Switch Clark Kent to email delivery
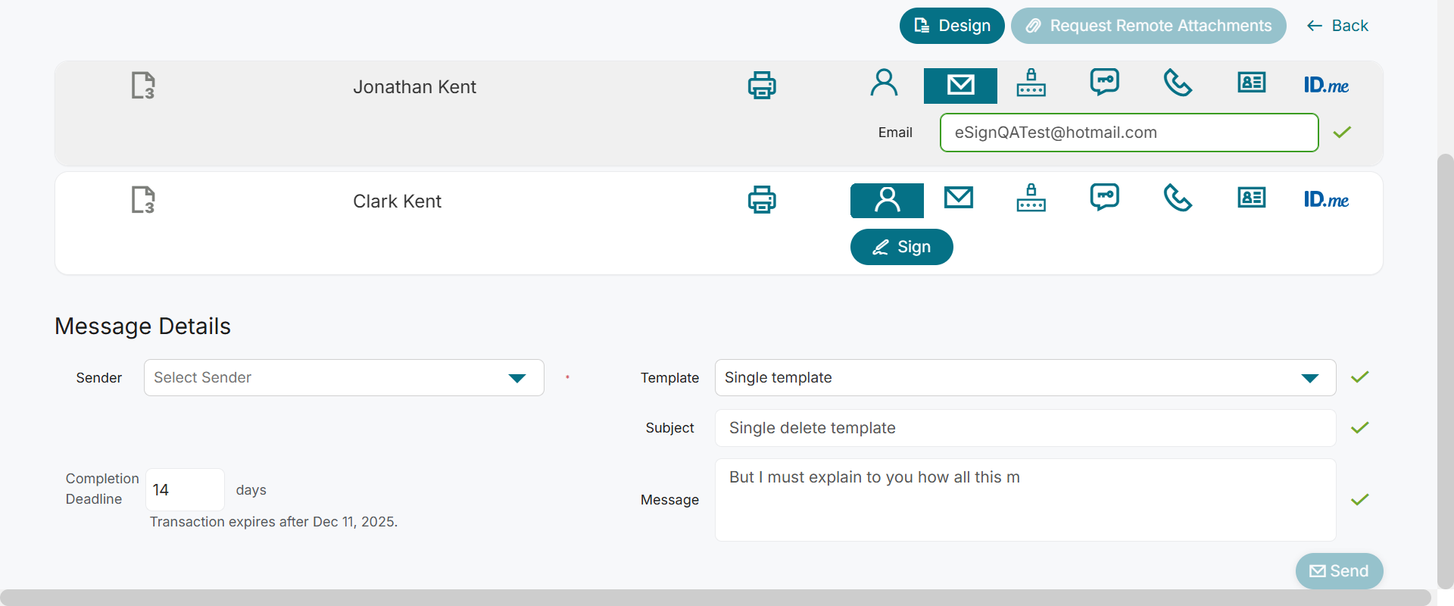 [958, 198]
